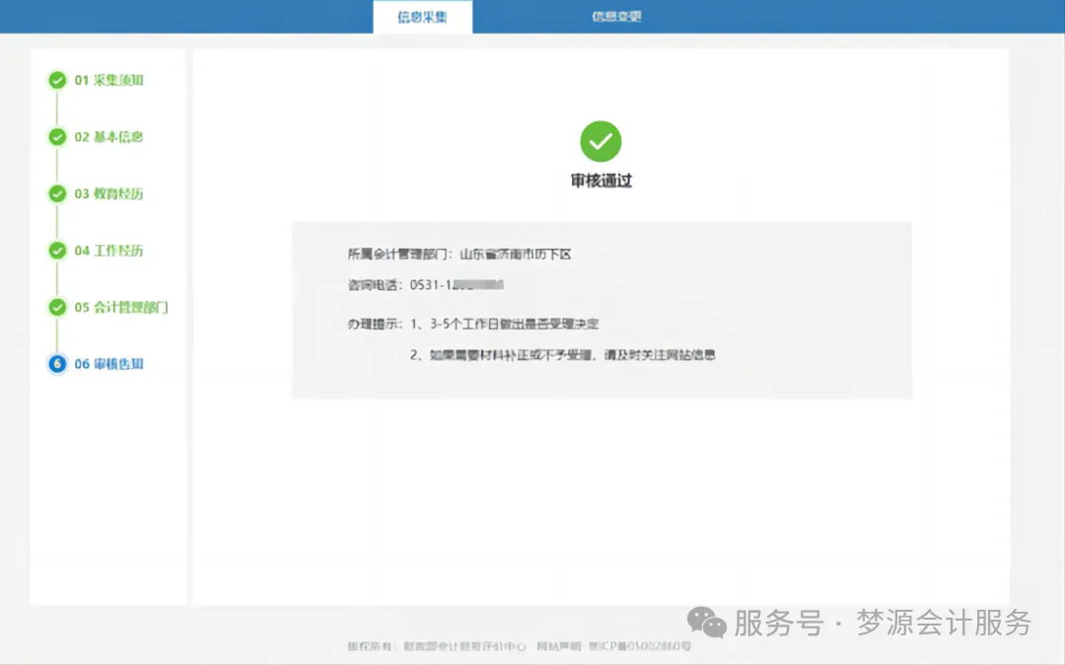1065x665 pixels.
Task: Select step 04 工作经历
Action: point(106,251)
